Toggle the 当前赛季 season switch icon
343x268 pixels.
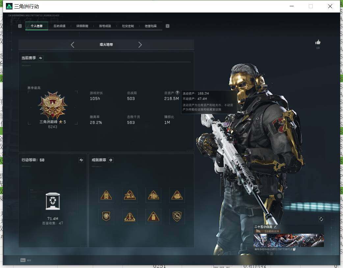pos(40,58)
